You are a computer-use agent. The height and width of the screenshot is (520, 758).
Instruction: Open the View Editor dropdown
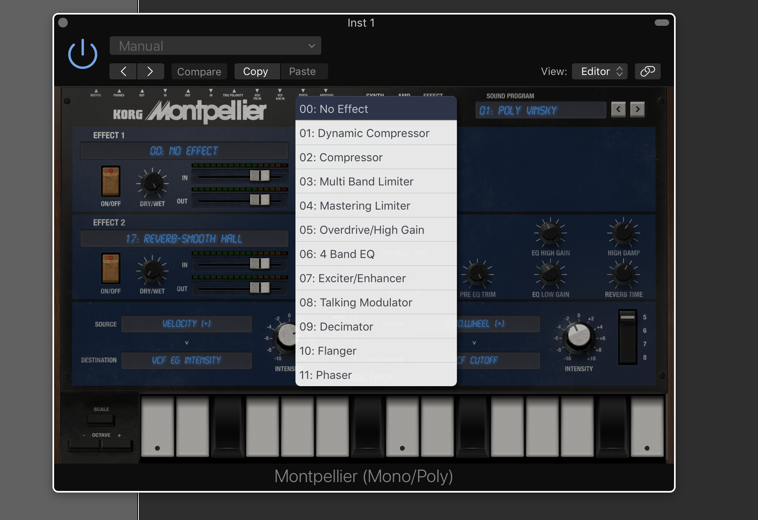pyautogui.click(x=600, y=71)
